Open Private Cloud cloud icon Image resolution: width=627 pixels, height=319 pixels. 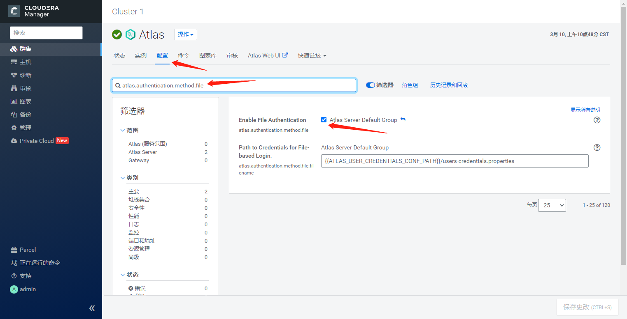click(14, 141)
